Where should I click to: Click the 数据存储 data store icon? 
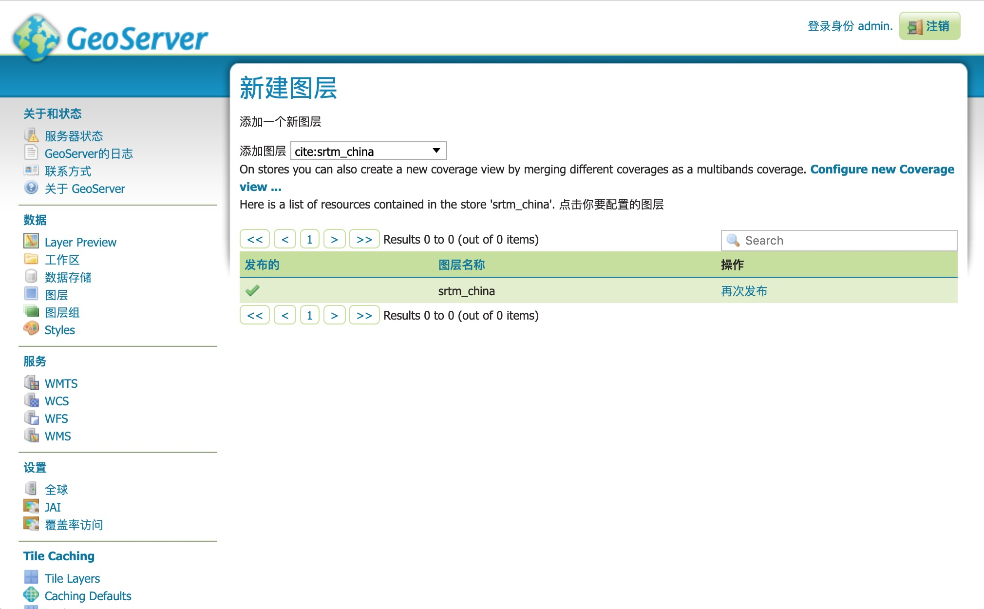pos(33,277)
